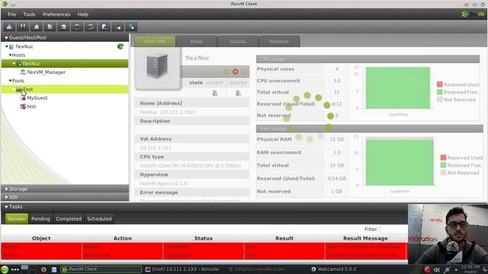Click the current state icon under state row
The height and width of the screenshot is (274, 488).
tap(215, 93)
